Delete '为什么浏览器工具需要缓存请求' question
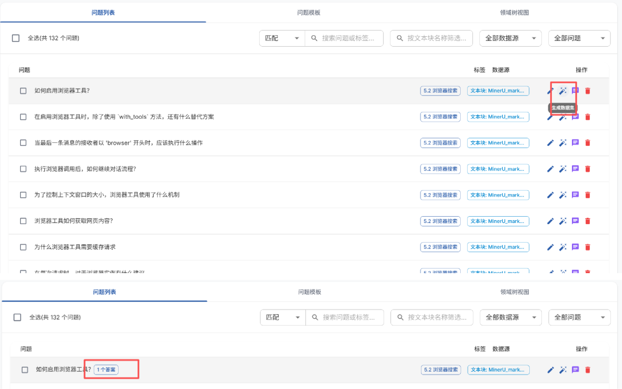The image size is (622, 389). tap(588, 247)
